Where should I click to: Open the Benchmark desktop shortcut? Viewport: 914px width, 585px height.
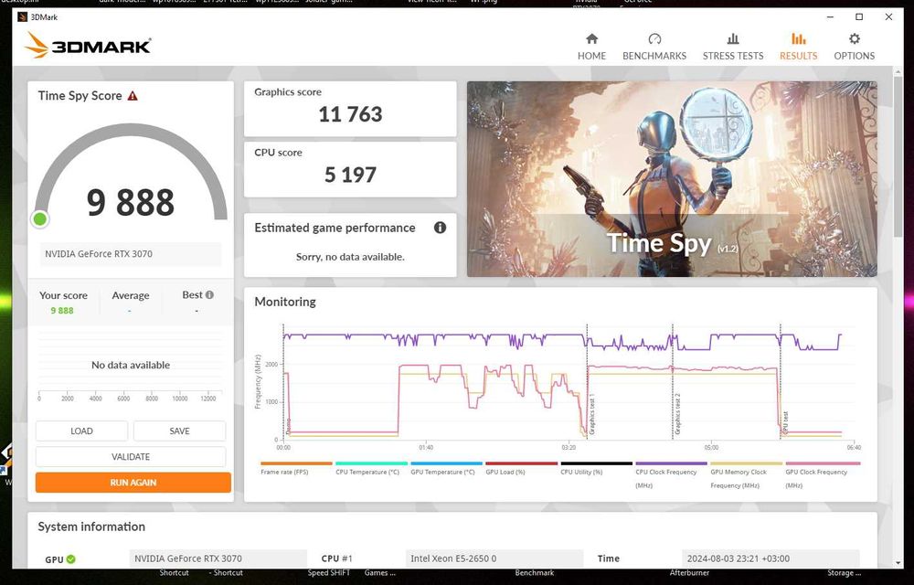pos(535,573)
